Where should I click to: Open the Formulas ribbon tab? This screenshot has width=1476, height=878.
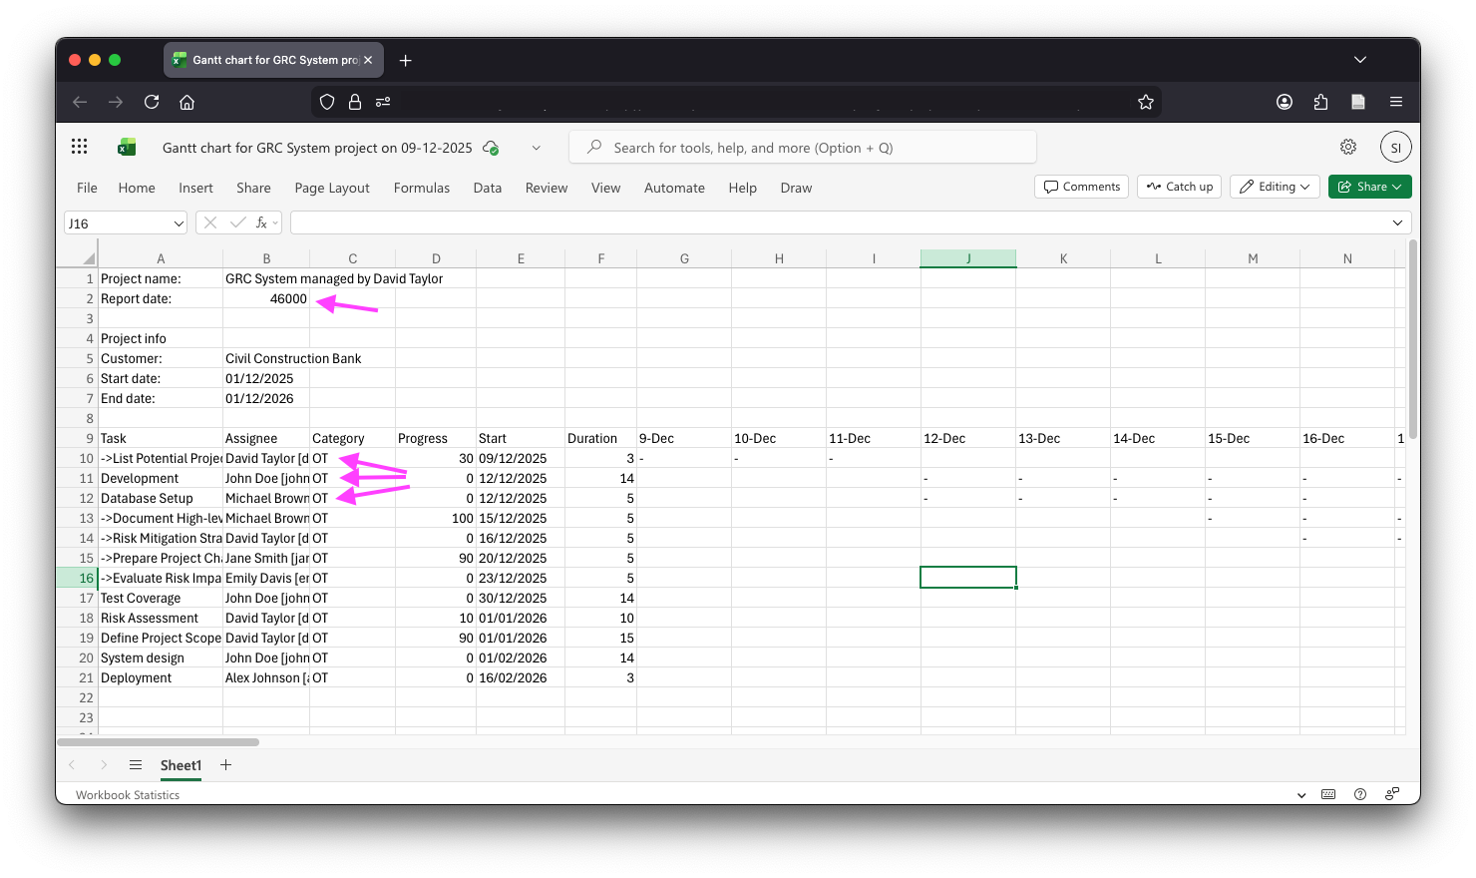pyautogui.click(x=421, y=188)
